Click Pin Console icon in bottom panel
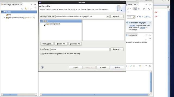Viewport: 174px width, 97px height. tap(130, 66)
